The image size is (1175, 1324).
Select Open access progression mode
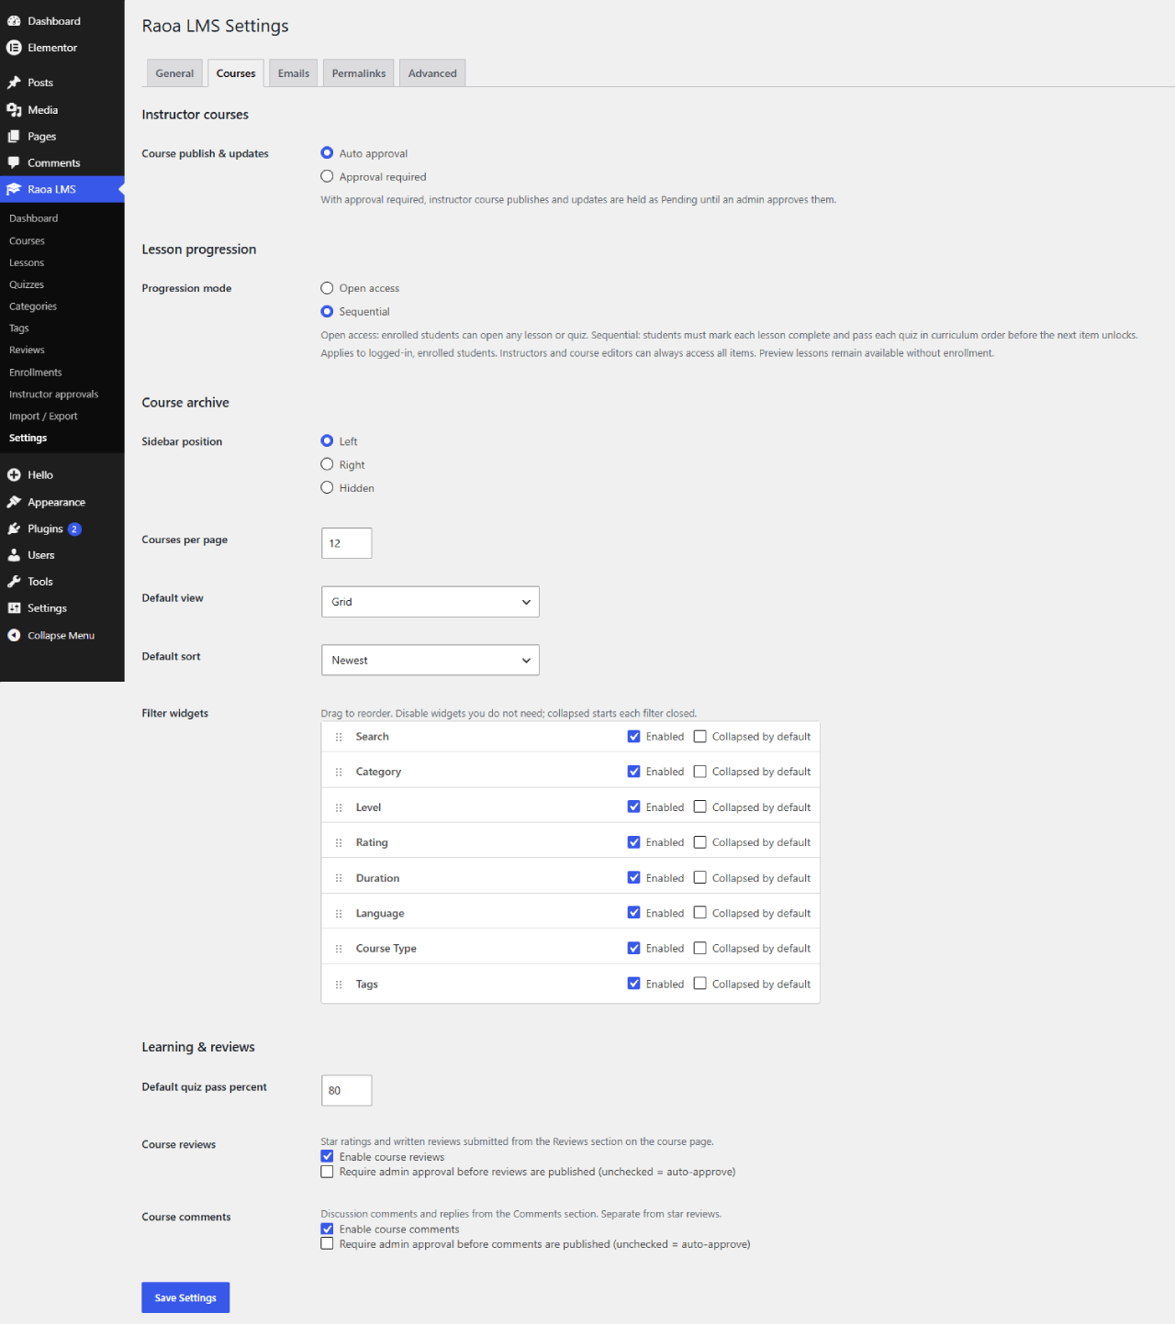pos(327,288)
